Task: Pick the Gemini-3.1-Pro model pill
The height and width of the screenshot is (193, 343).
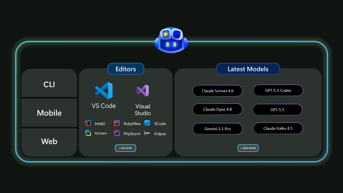Action: click(218, 129)
